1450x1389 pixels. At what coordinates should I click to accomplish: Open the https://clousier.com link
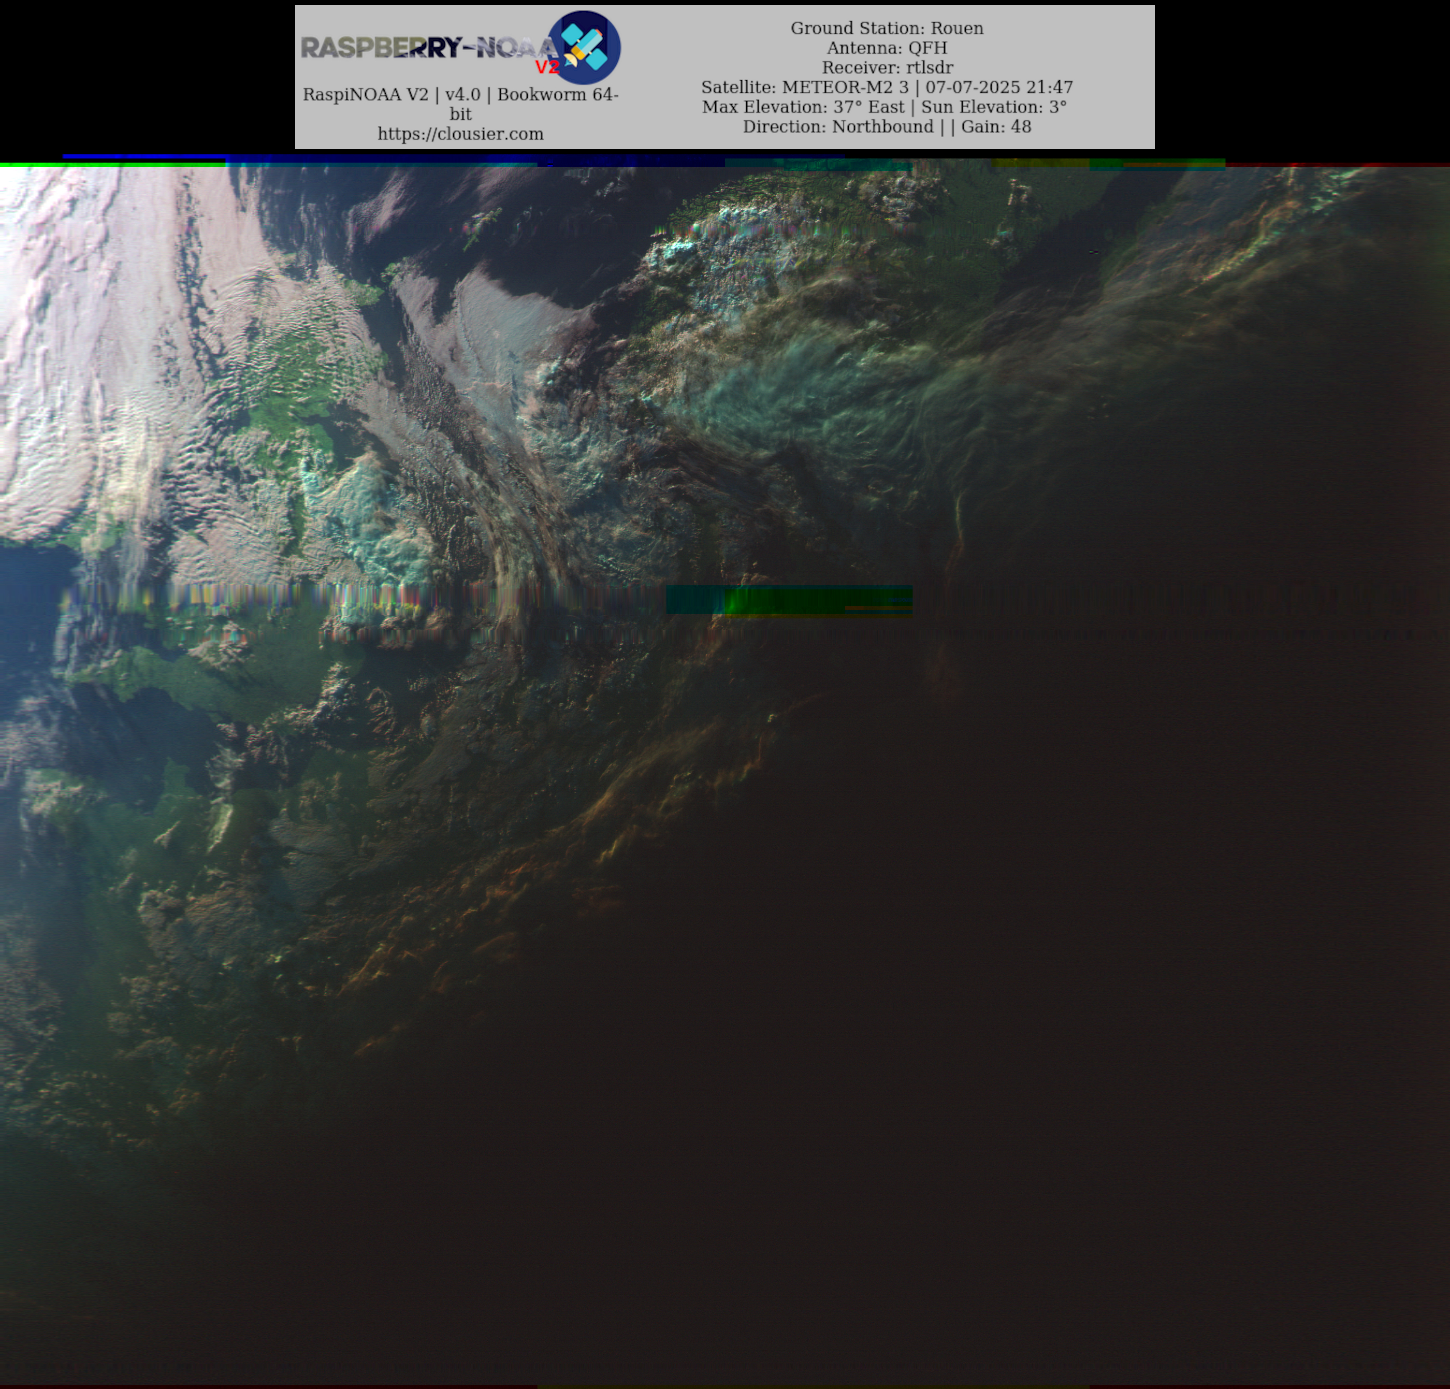pyautogui.click(x=460, y=134)
